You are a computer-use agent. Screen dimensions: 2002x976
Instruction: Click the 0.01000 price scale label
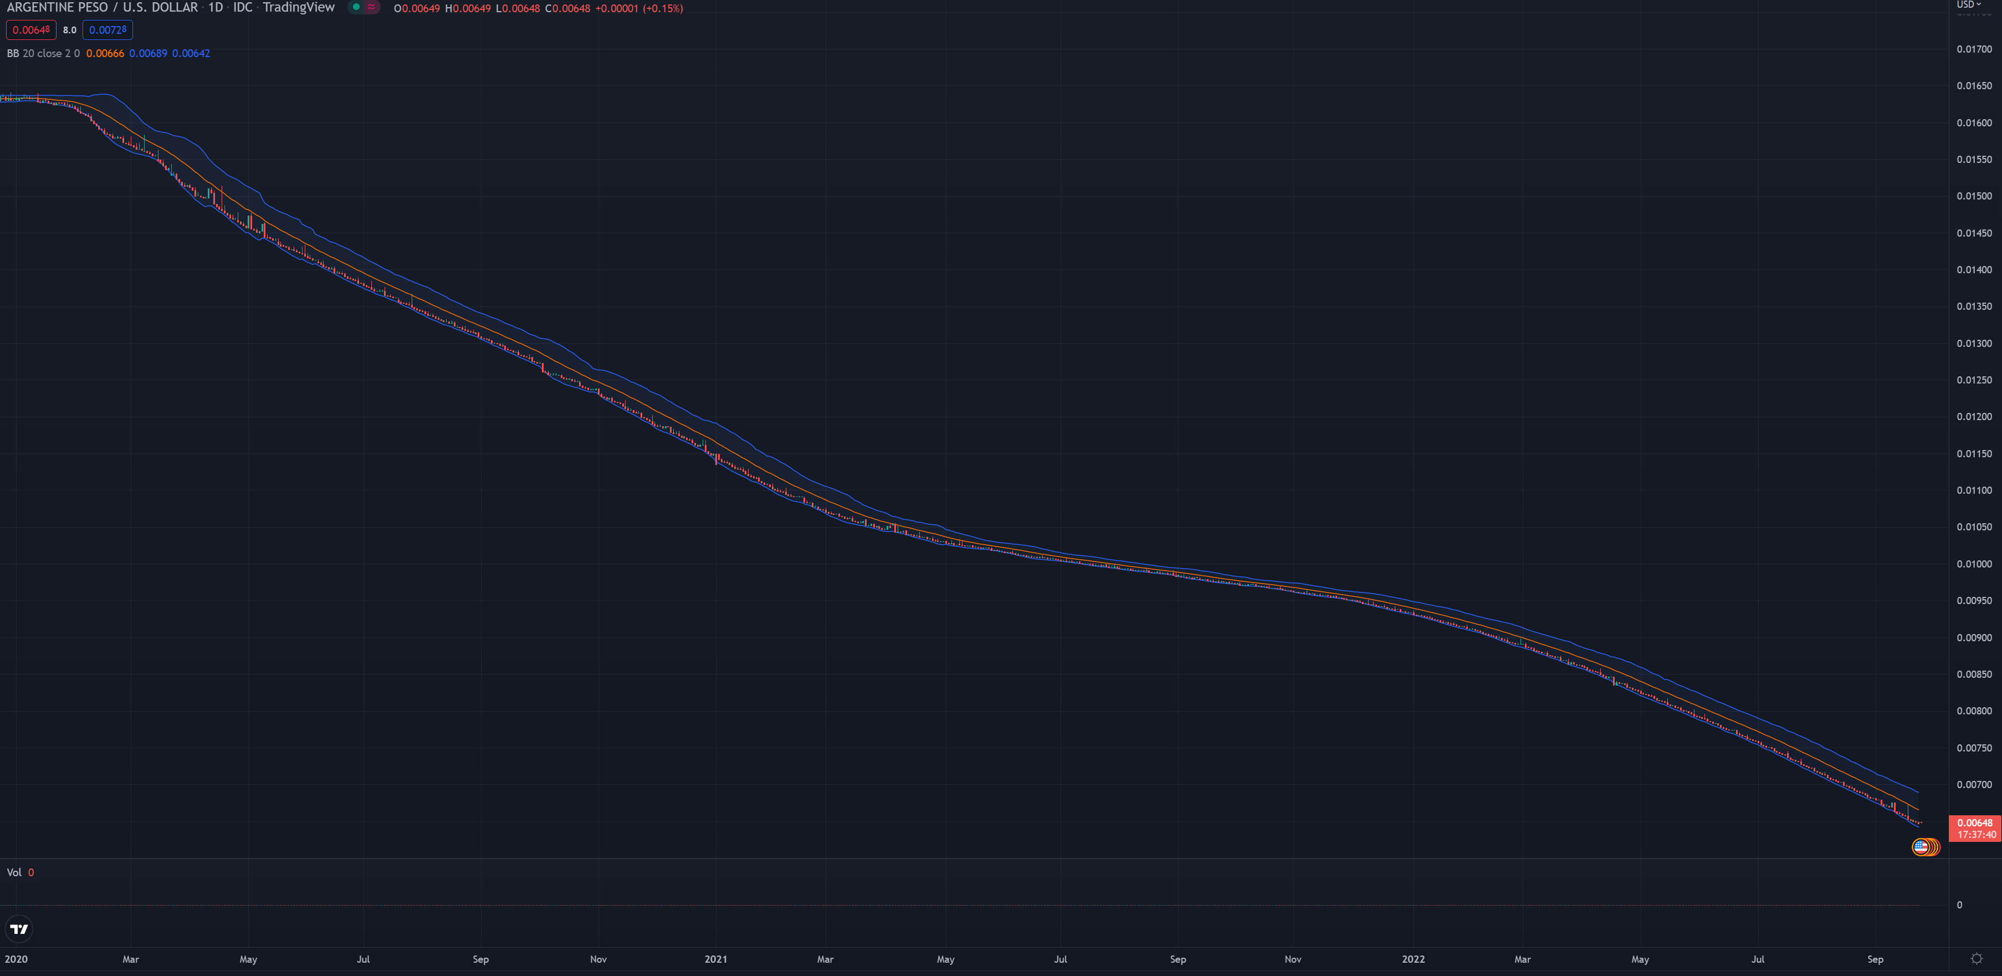1974,564
